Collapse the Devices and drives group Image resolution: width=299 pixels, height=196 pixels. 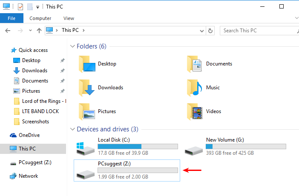(72, 129)
